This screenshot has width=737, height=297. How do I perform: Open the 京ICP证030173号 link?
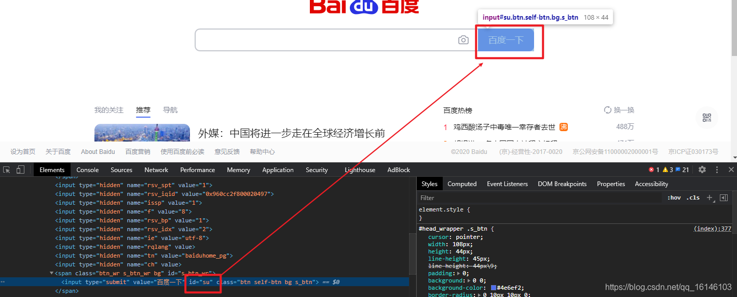coord(693,151)
